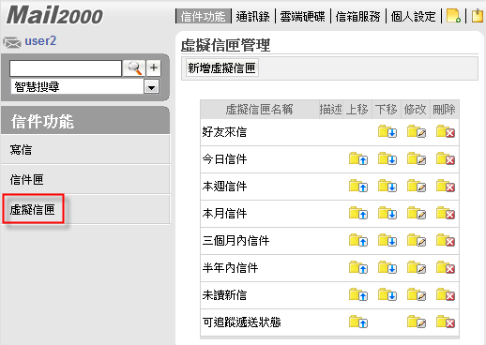This screenshot has width=486, height=345.
Task: Focus the search input field
Action: click(66, 68)
